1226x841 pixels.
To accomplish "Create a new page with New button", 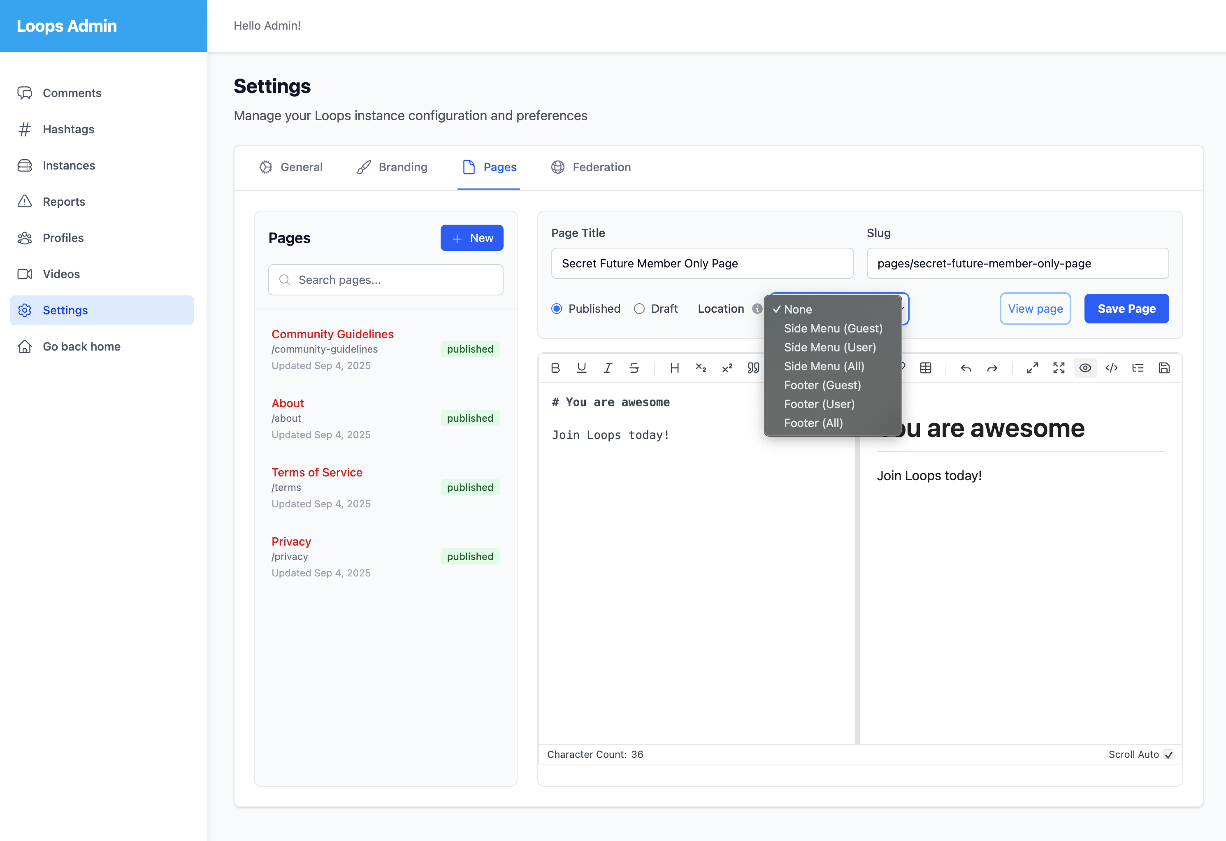I will click(x=471, y=238).
